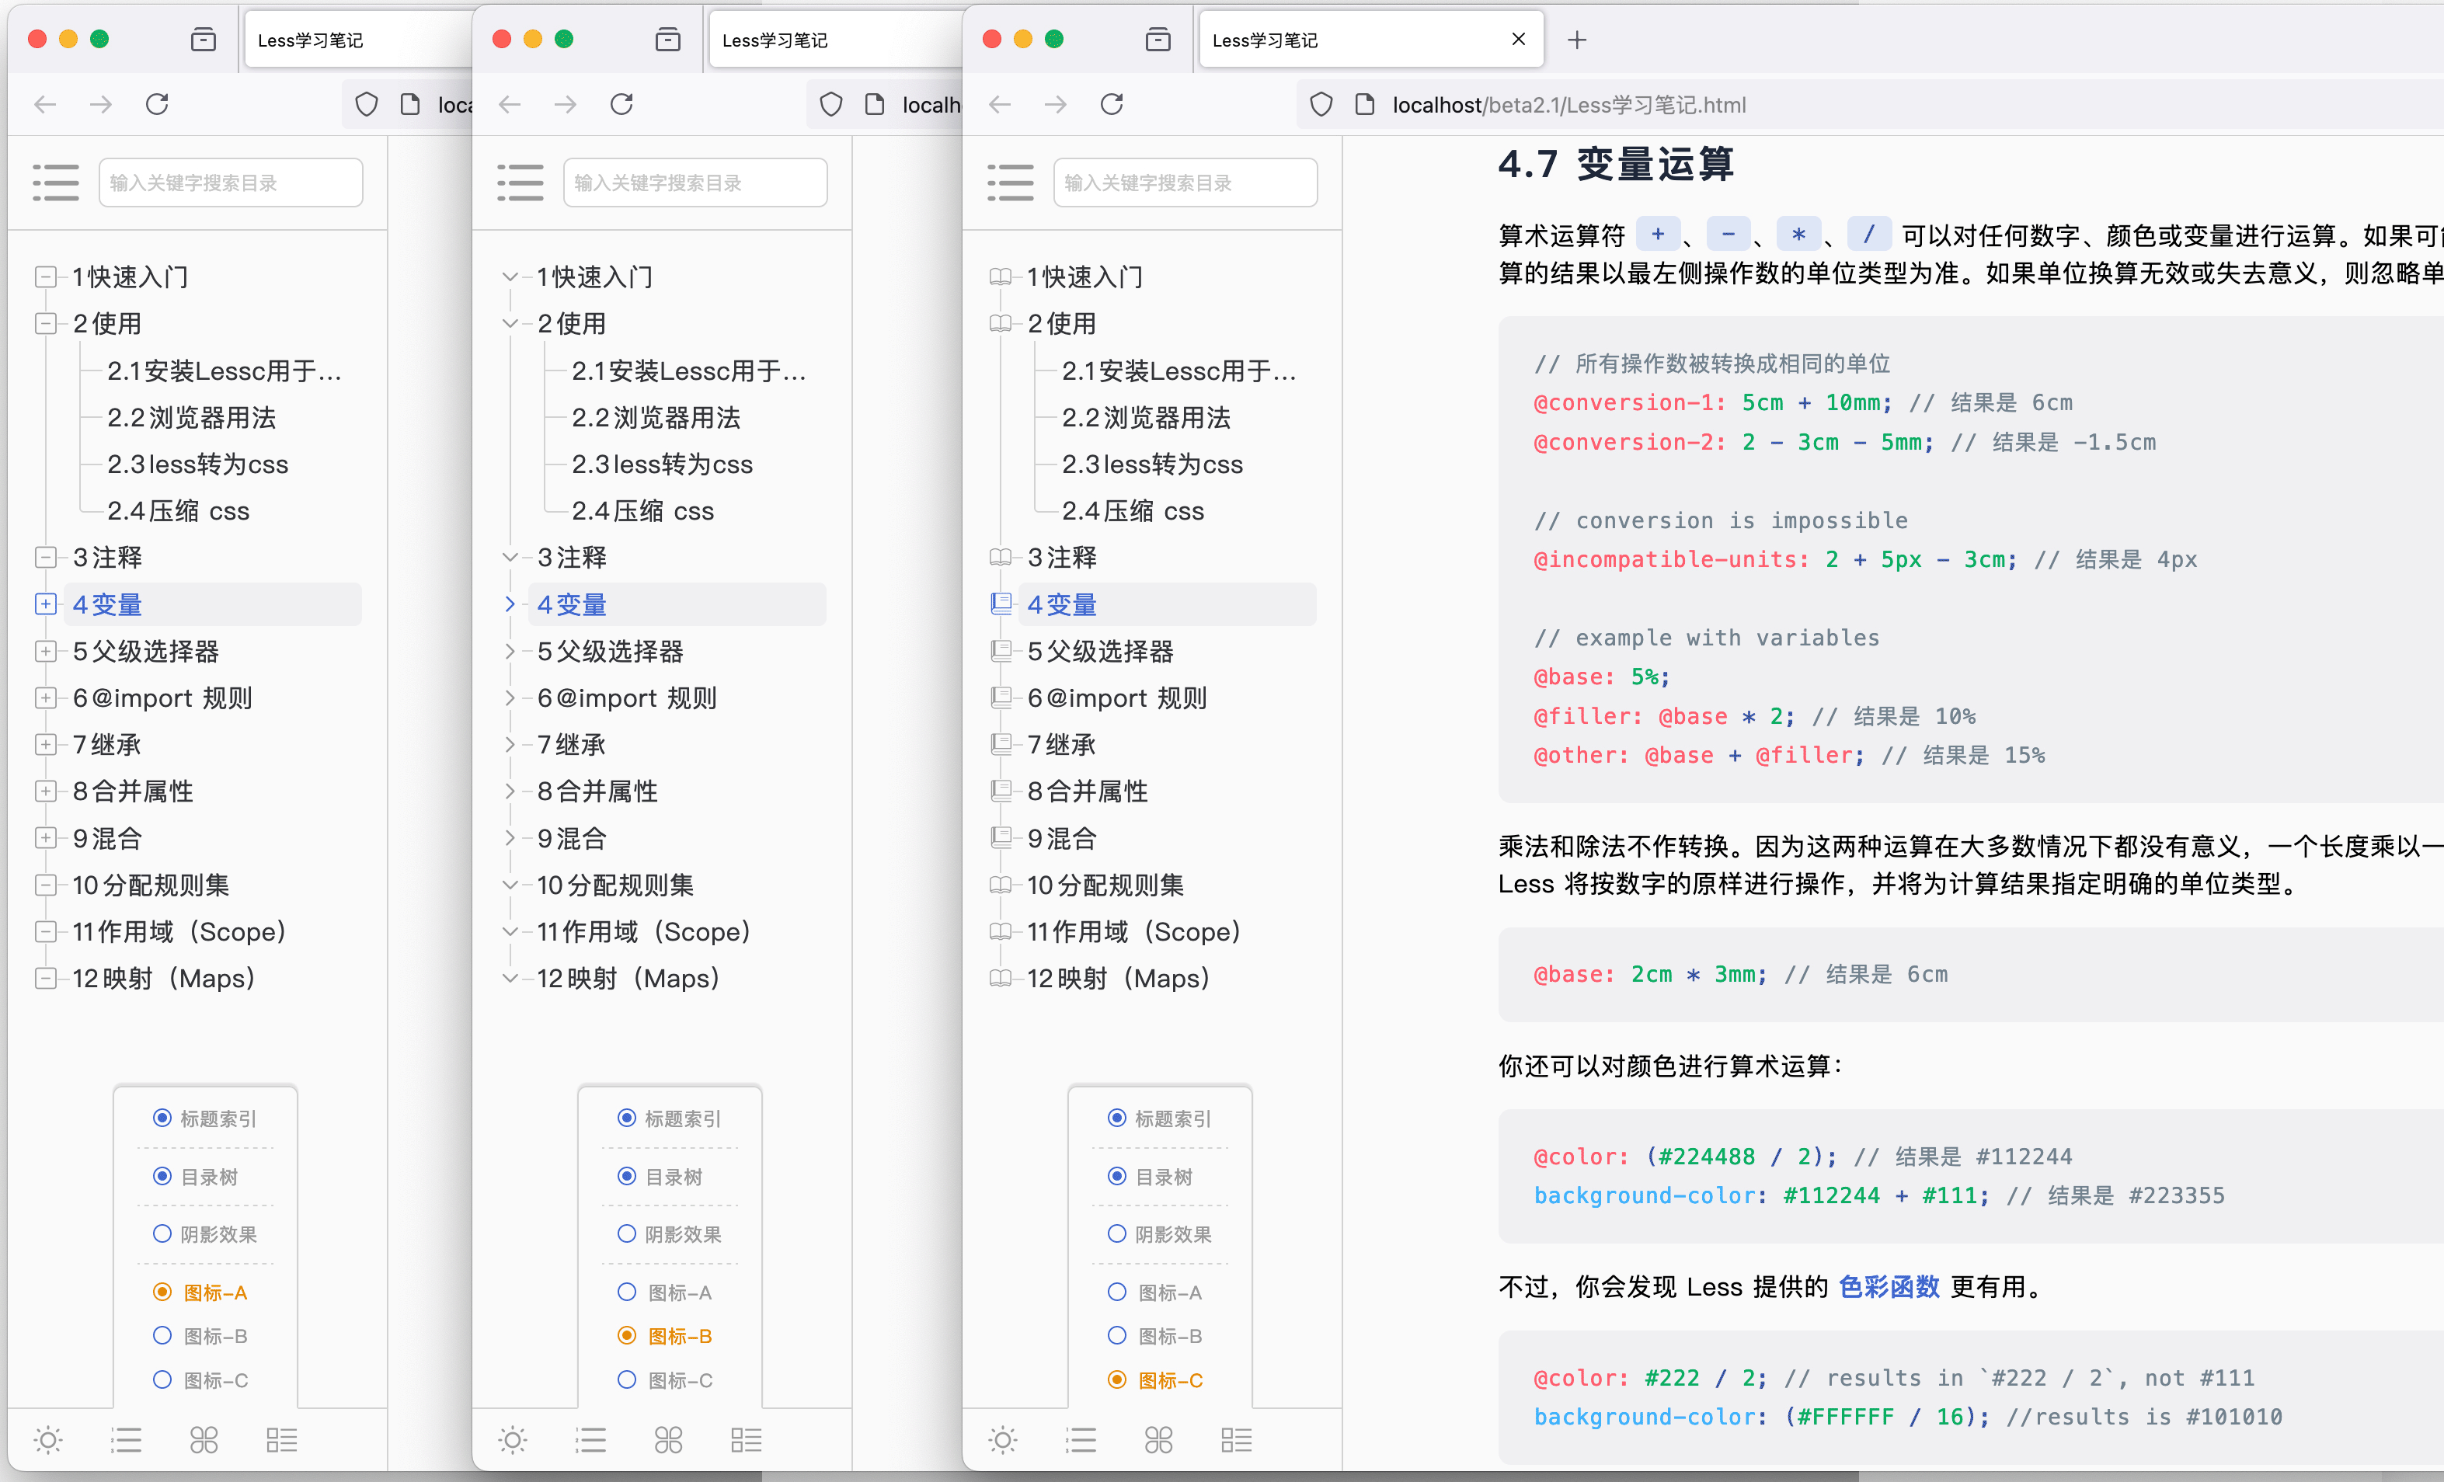The height and width of the screenshot is (1482, 2444).
Task: Click the list icon in leftmost sidebar footer
Action: point(126,1439)
